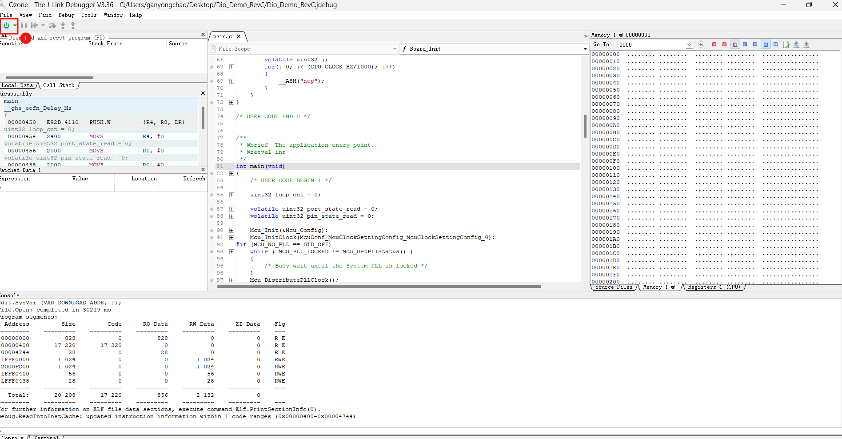The image size is (842, 439).
Task: Switch to the Registers 1 (CPU) tab
Action: click(x=714, y=287)
